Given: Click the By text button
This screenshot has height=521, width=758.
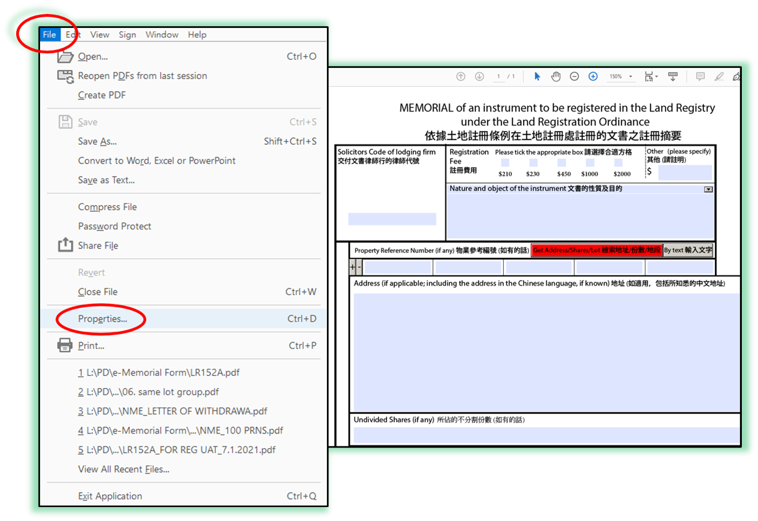Looking at the screenshot, I should pos(688,250).
